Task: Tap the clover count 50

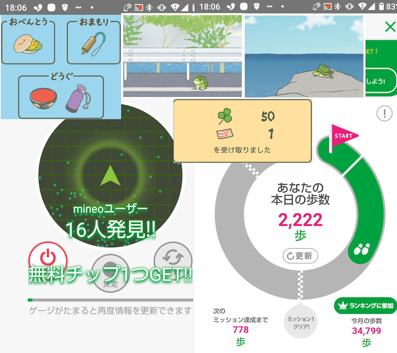Action: [268, 116]
